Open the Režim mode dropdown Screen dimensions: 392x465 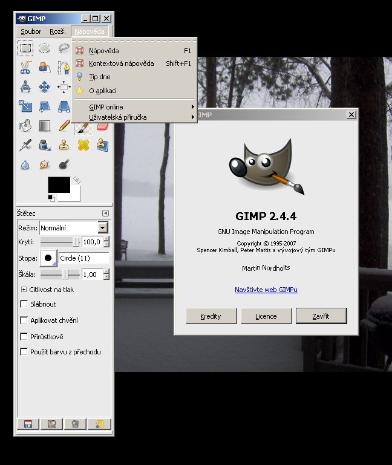point(74,228)
